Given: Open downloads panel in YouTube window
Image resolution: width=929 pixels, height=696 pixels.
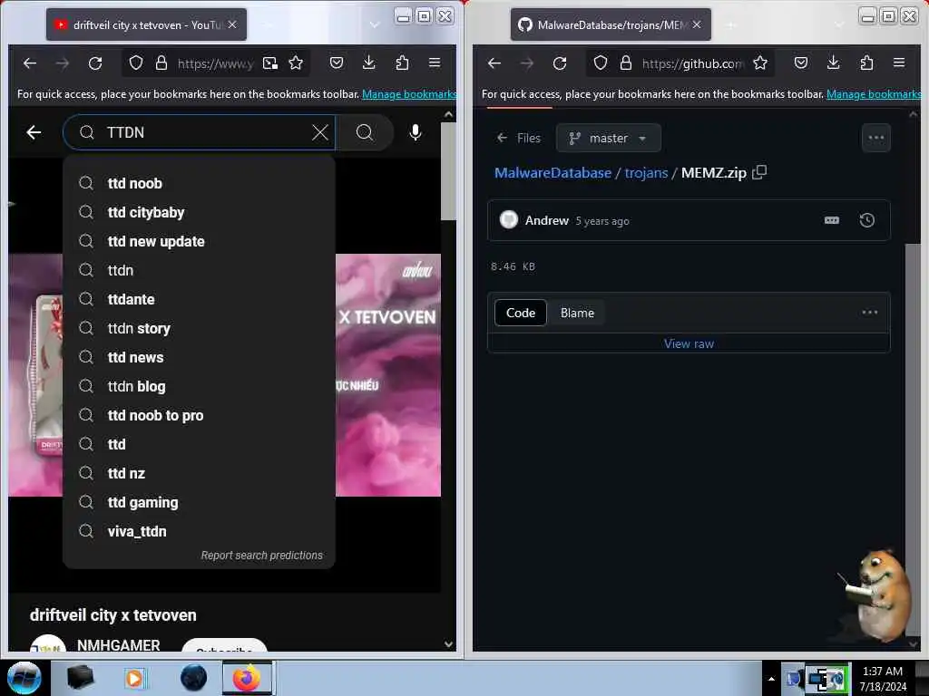Looking at the screenshot, I should point(368,63).
